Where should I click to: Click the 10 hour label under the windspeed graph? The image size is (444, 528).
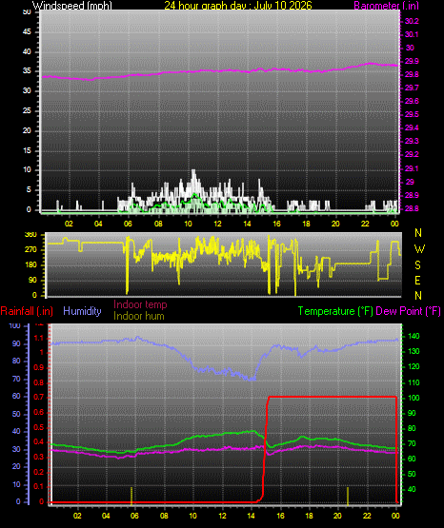[x=188, y=224]
